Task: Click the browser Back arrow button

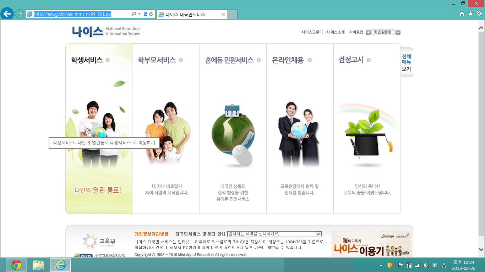Action: [7, 14]
